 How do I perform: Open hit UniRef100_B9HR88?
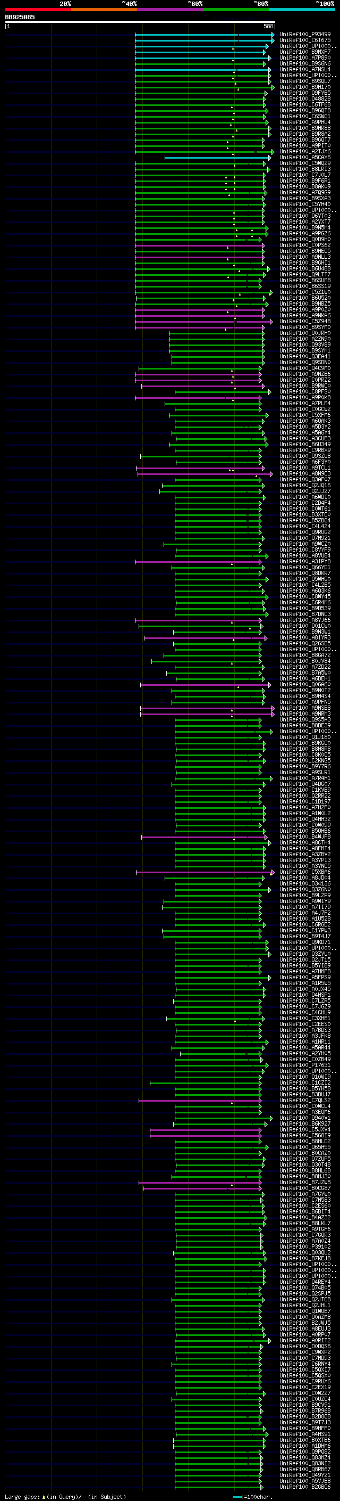305,128
